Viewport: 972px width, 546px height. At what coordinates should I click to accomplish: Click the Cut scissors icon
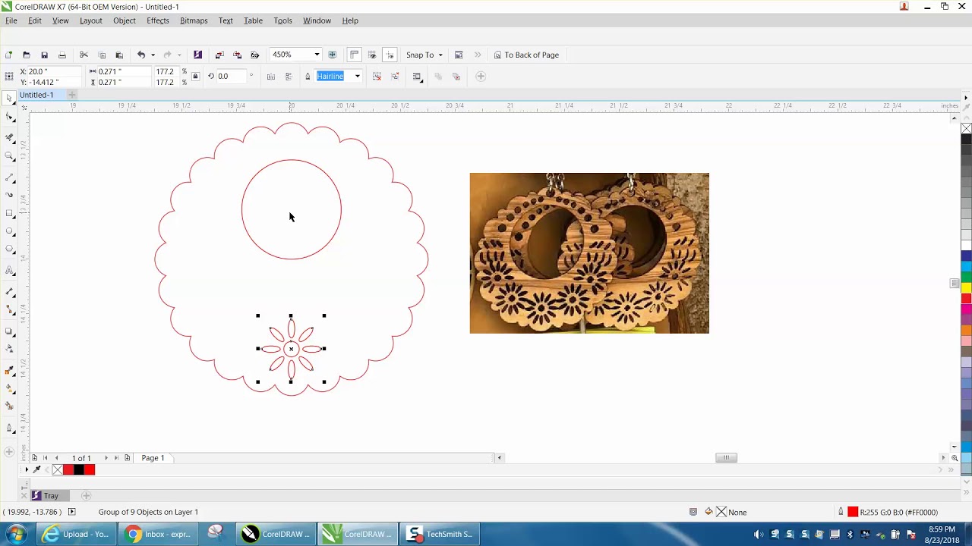tap(84, 55)
